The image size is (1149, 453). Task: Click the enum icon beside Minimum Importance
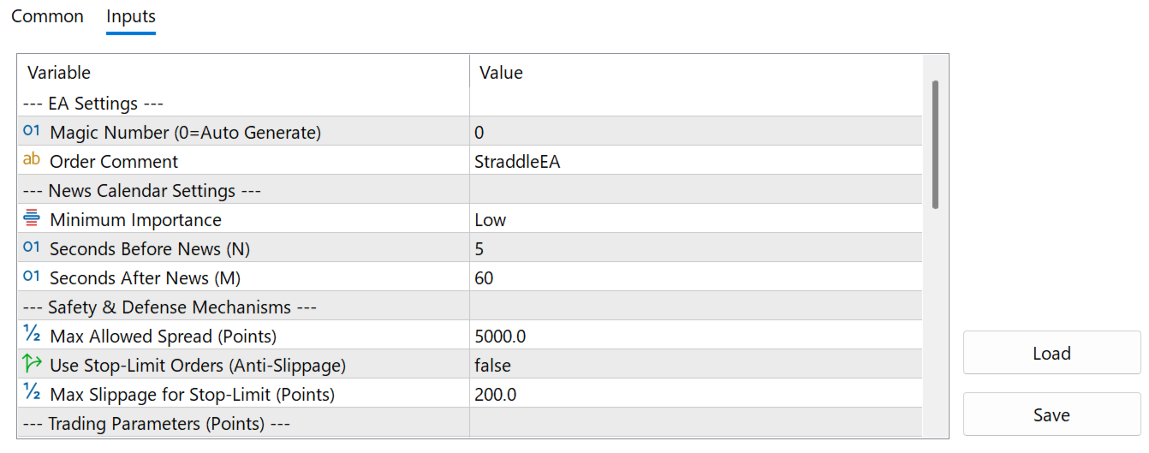[32, 219]
